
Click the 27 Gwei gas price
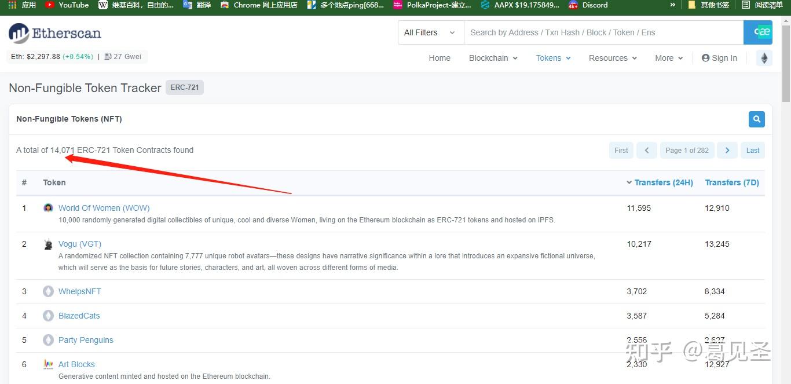[127, 57]
